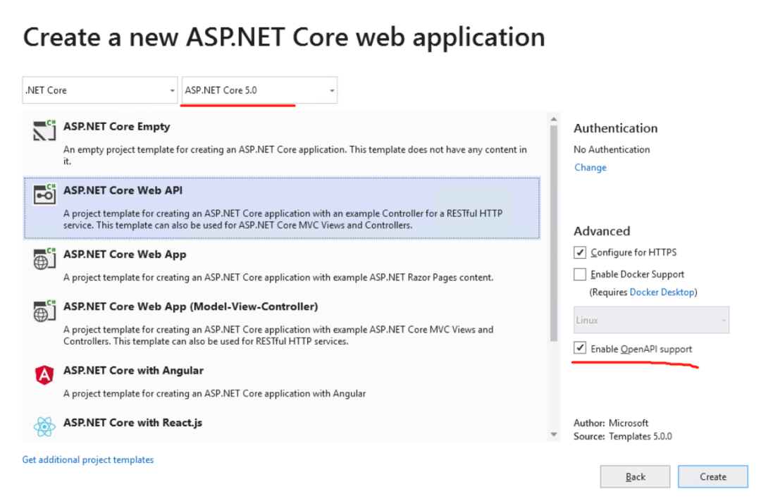Click the template list scroll down arrow
The height and width of the screenshot is (501, 761).
point(554,435)
